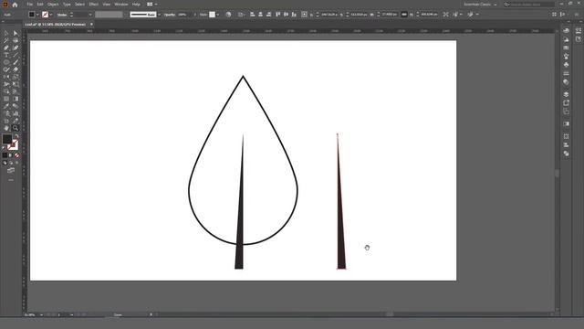Click the Fill color box in toolbar
This screenshot has height=329, width=584.
tap(6, 139)
